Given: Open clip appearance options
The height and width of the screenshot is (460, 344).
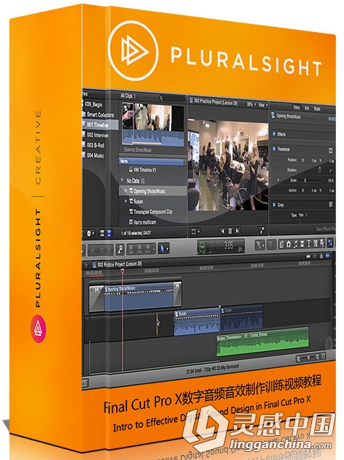Looking at the screenshot, I should coord(324,356).
